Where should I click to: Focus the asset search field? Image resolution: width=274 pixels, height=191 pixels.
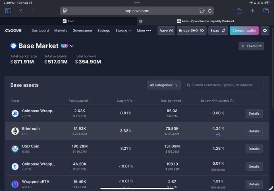point(224,85)
